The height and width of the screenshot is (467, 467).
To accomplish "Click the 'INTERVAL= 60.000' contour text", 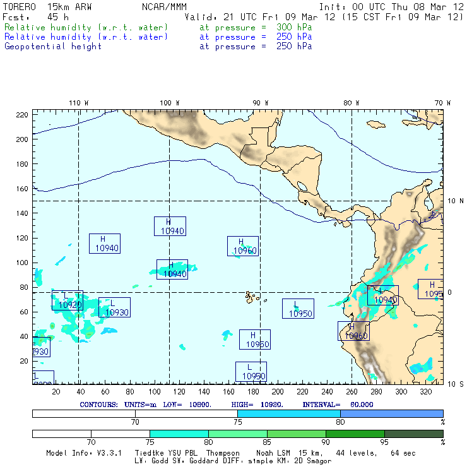I will click(x=338, y=405).
